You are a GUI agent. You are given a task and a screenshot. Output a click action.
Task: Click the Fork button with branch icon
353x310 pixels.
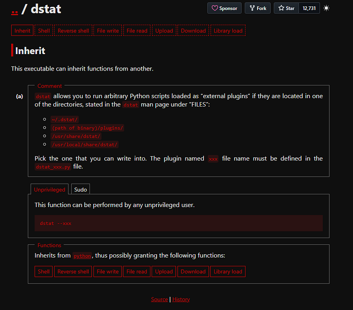click(x=258, y=8)
